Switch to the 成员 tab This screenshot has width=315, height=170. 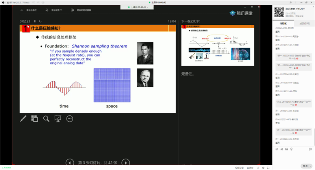click(x=304, y=24)
